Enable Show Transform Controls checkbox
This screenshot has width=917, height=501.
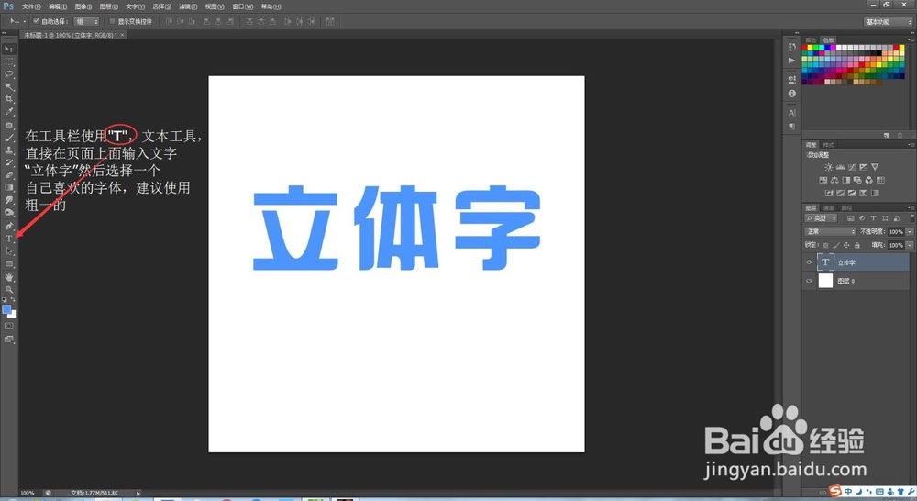[112, 21]
